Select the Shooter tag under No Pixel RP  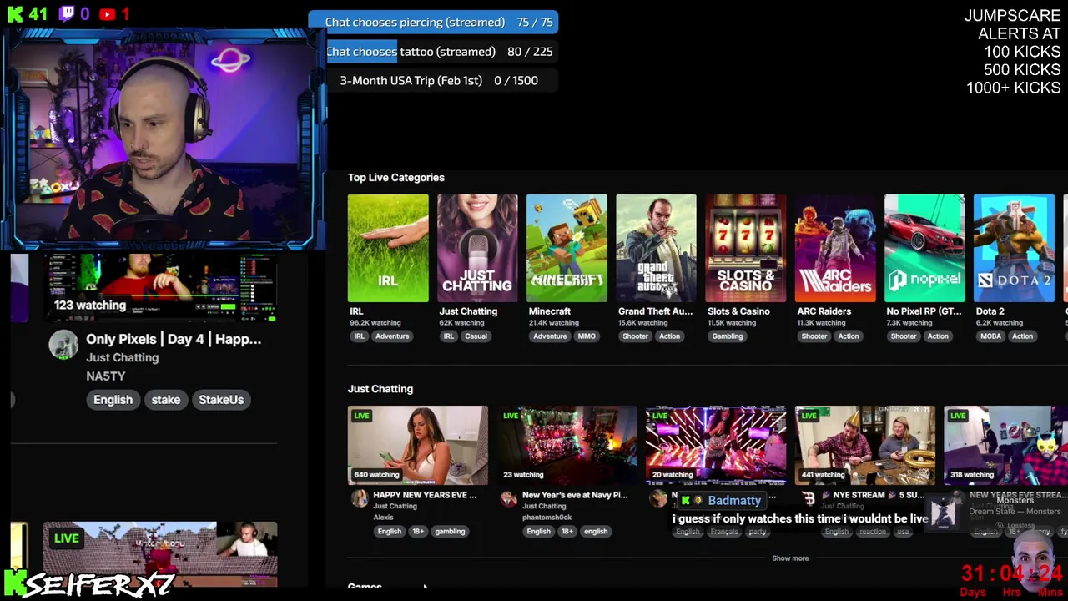[x=904, y=336]
